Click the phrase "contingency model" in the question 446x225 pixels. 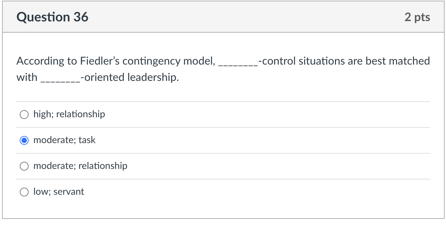pos(169,61)
